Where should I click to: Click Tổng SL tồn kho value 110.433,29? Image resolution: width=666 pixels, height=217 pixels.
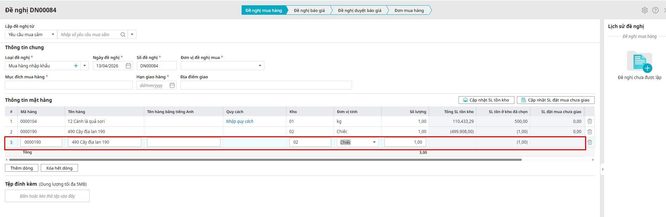point(463,121)
